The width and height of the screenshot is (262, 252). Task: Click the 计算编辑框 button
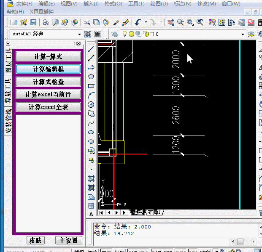(x=48, y=69)
